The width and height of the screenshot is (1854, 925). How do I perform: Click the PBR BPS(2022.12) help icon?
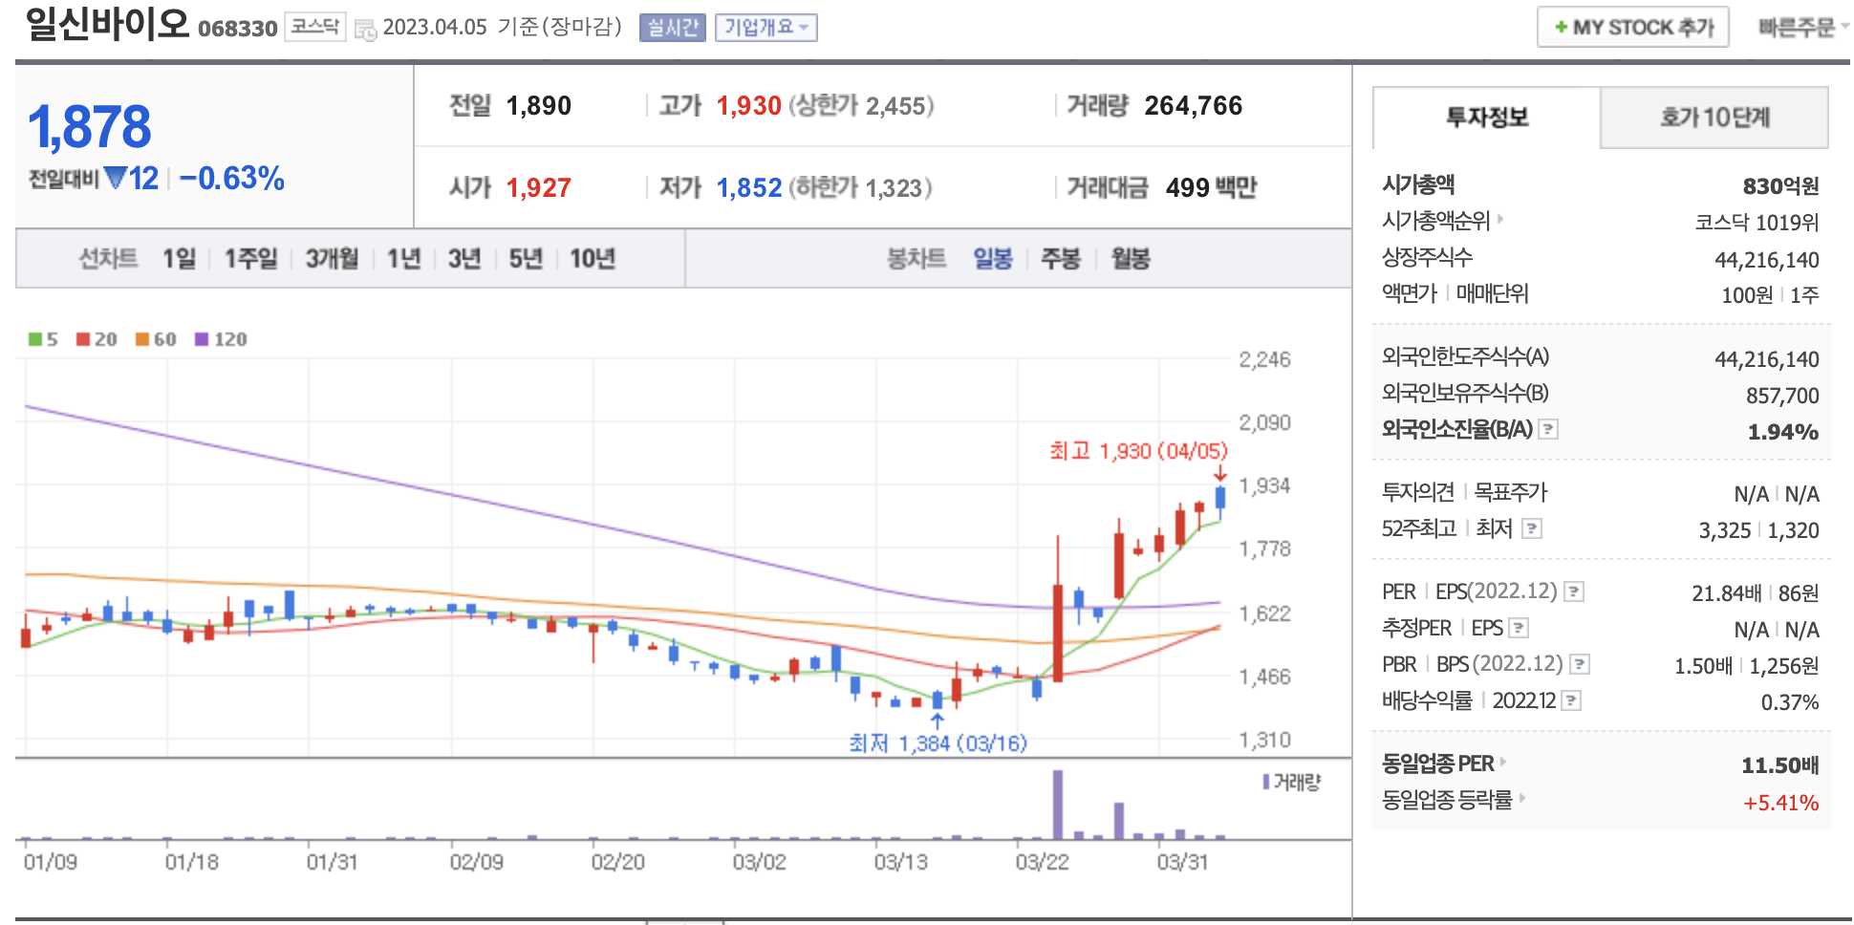(1580, 664)
